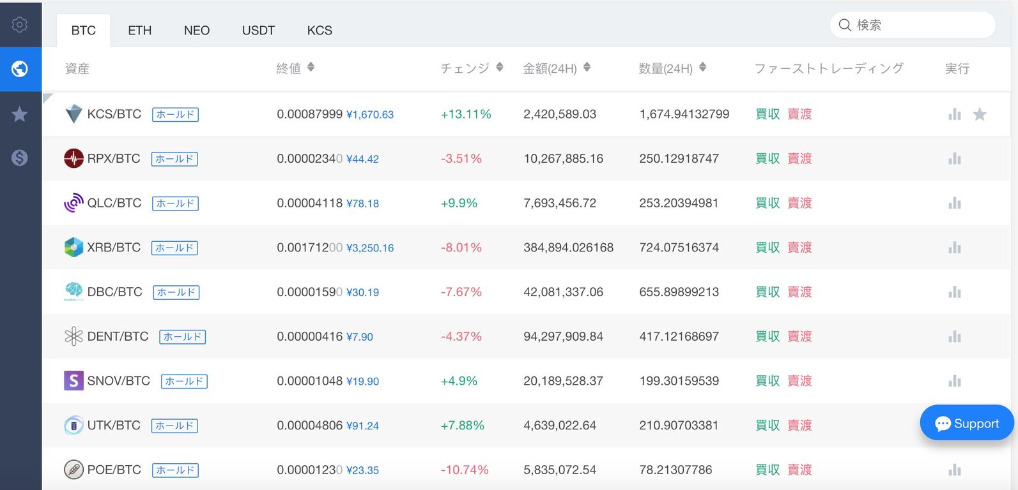Click the DENT coin logo icon
Screen dimensions: 1018x490
tap(74, 336)
